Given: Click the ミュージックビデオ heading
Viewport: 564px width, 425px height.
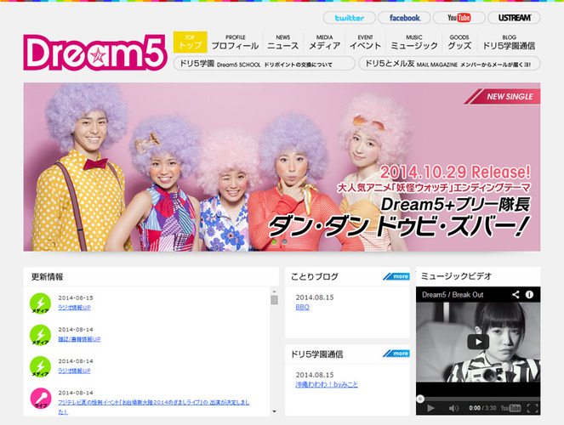Looking at the screenshot, I should tap(456, 276).
